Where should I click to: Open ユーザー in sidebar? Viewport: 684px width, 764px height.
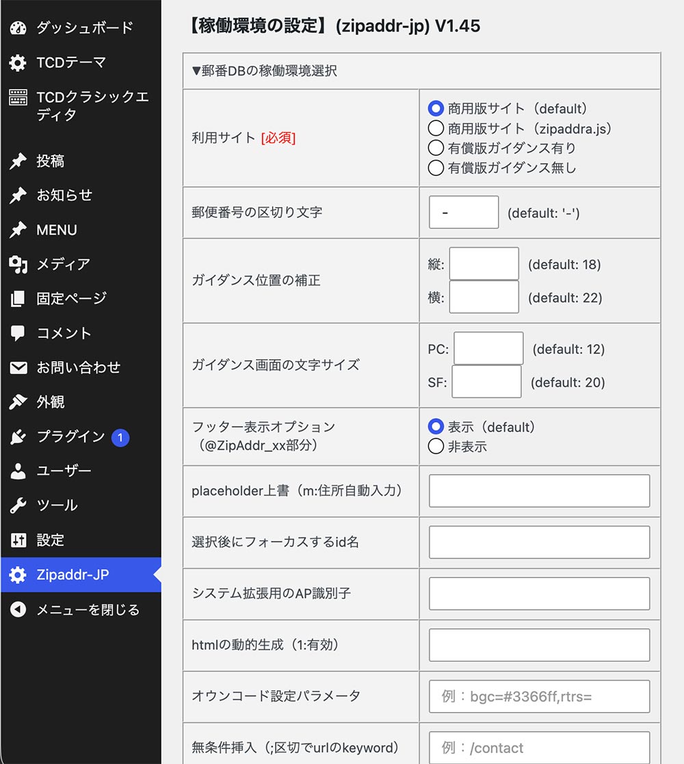[x=81, y=471]
